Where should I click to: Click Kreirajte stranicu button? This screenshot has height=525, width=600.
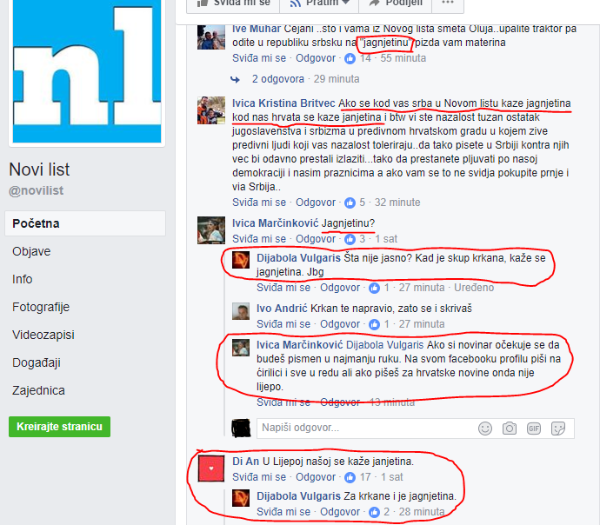pos(59,427)
